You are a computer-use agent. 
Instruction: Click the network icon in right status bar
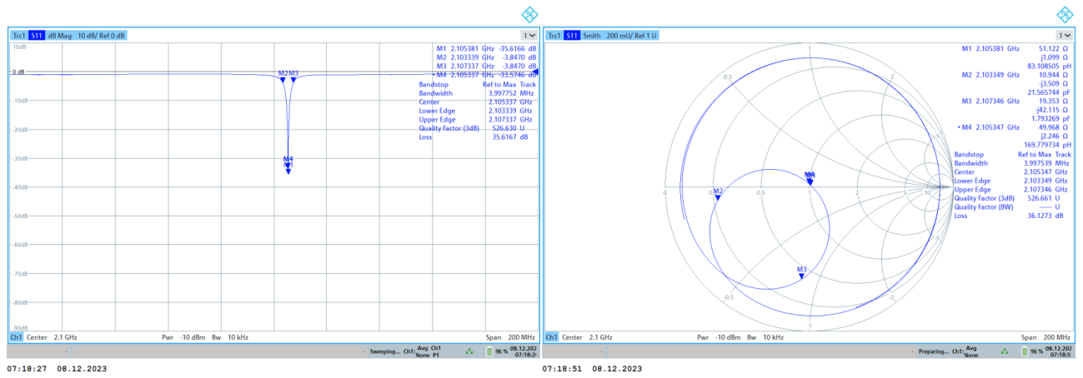[x=1003, y=352]
